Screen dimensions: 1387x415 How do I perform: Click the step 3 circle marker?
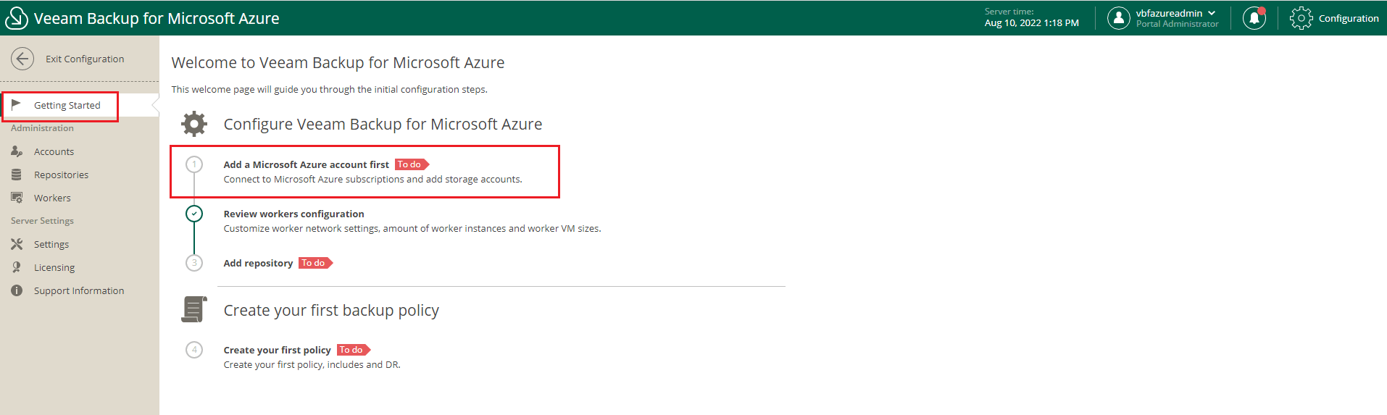[194, 263]
